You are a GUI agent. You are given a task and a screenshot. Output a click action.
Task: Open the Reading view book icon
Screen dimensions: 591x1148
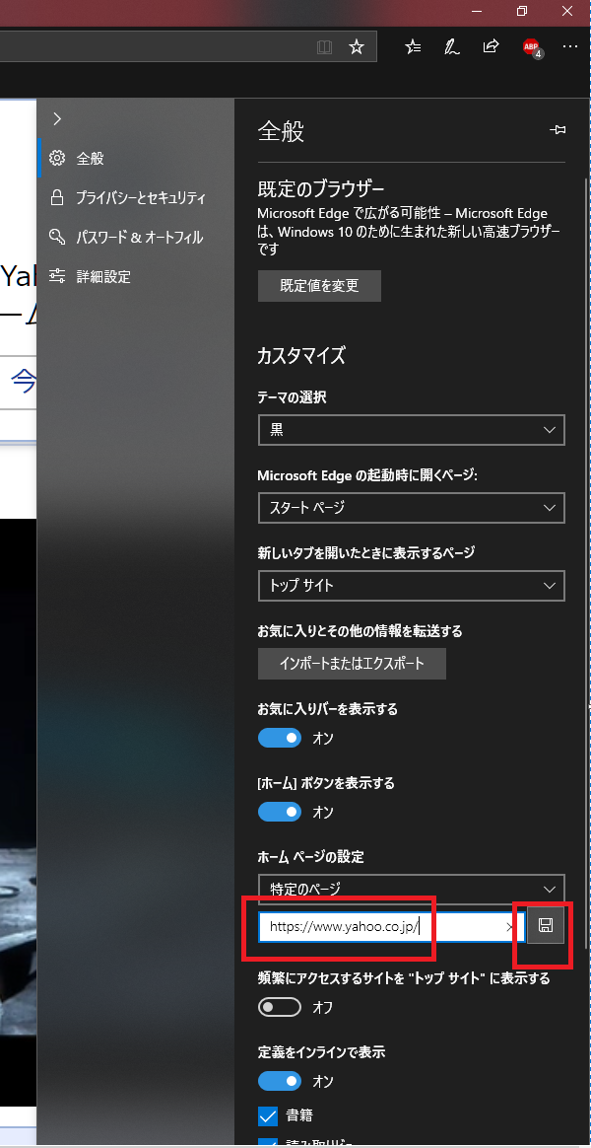click(324, 47)
